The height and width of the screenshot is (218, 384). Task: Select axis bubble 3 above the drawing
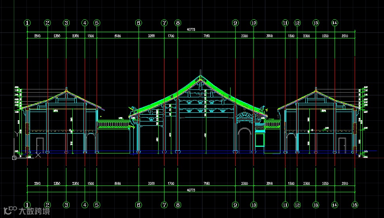(x=66, y=23)
